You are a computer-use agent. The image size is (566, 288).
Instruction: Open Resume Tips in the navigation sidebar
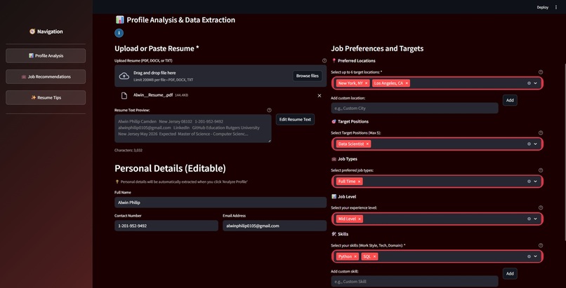[46, 97]
